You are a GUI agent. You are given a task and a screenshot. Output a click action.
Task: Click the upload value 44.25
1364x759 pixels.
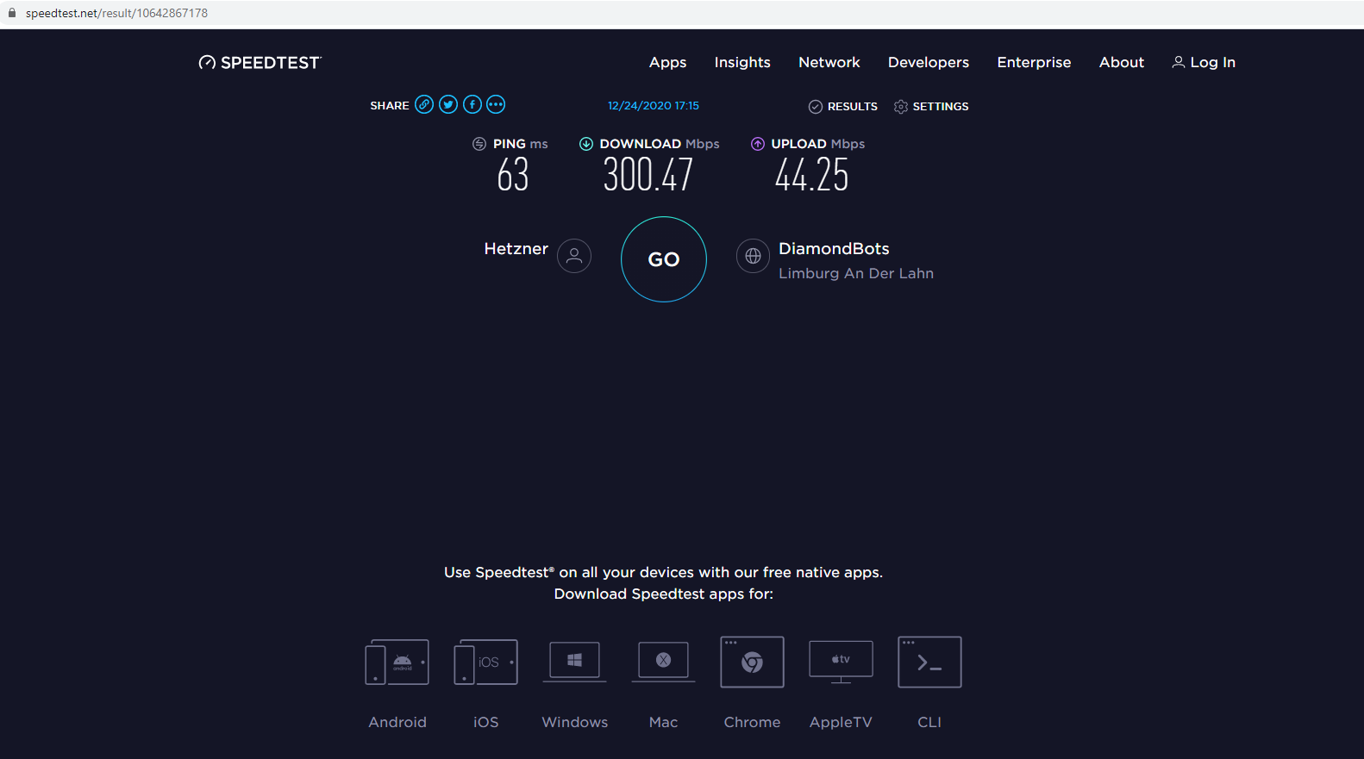[x=812, y=175]
